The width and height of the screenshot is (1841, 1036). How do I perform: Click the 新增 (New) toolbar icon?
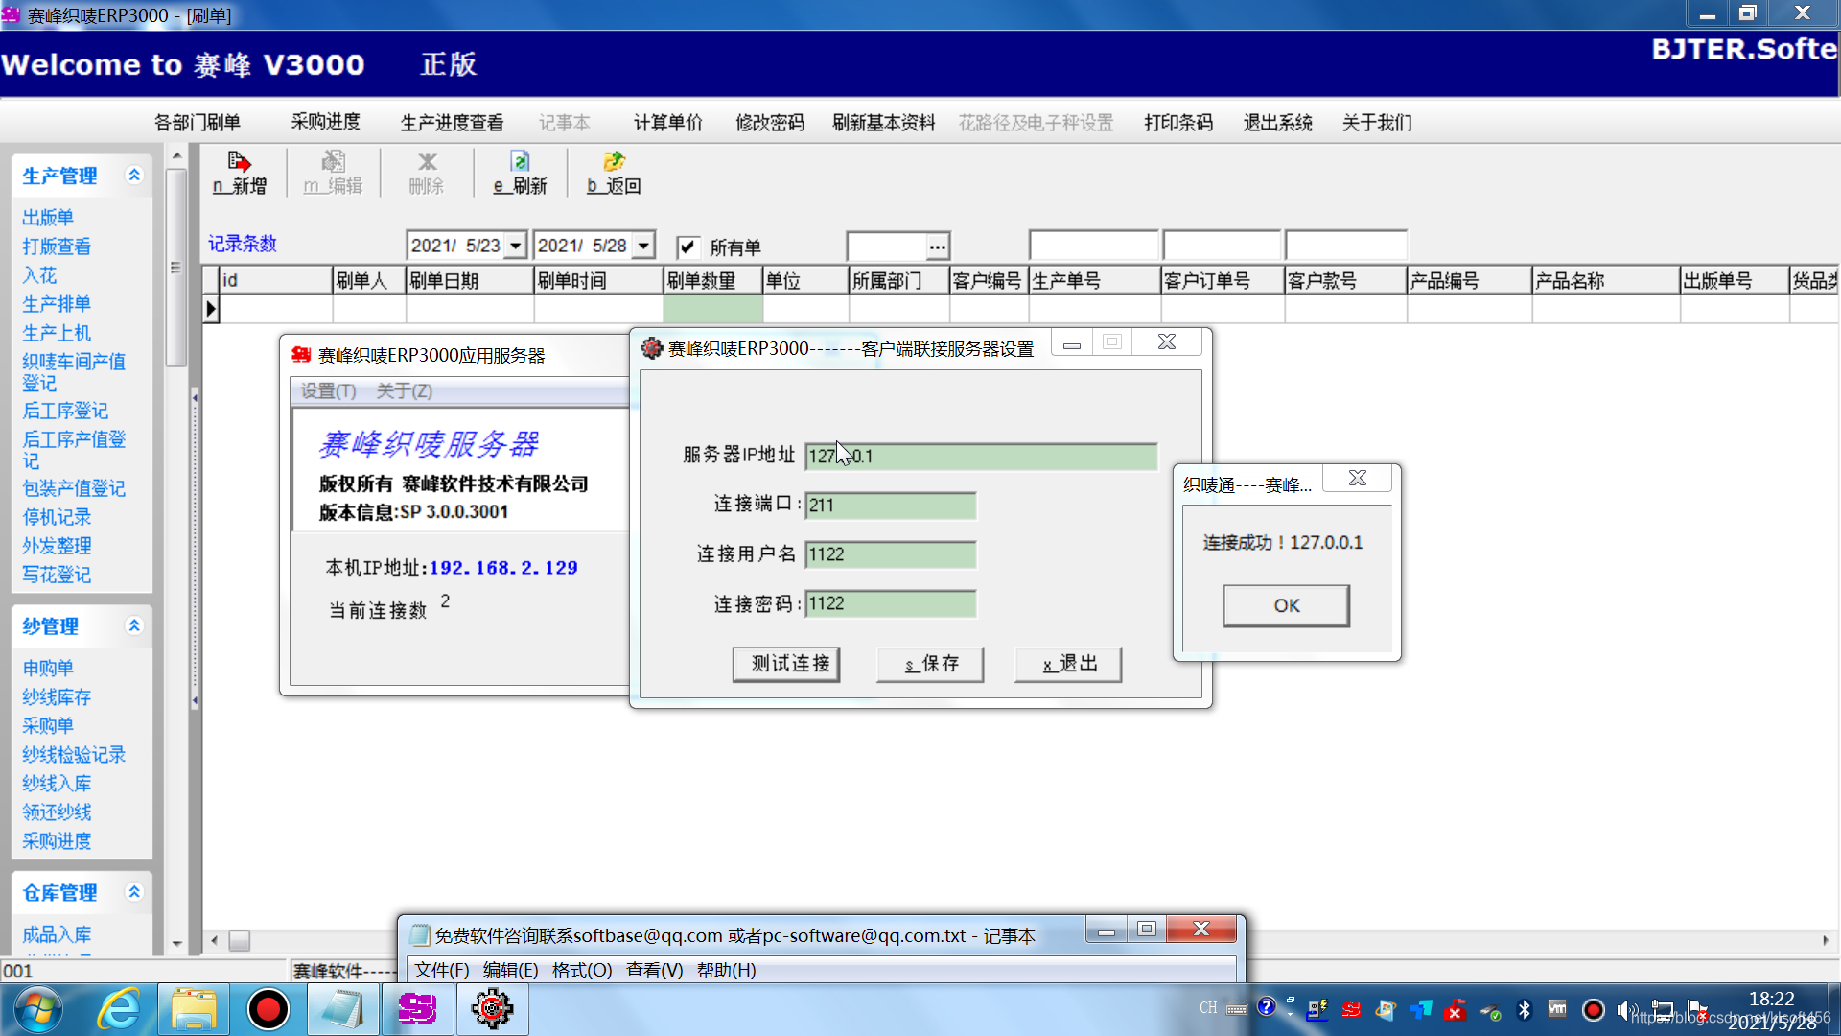click(239, 173)
